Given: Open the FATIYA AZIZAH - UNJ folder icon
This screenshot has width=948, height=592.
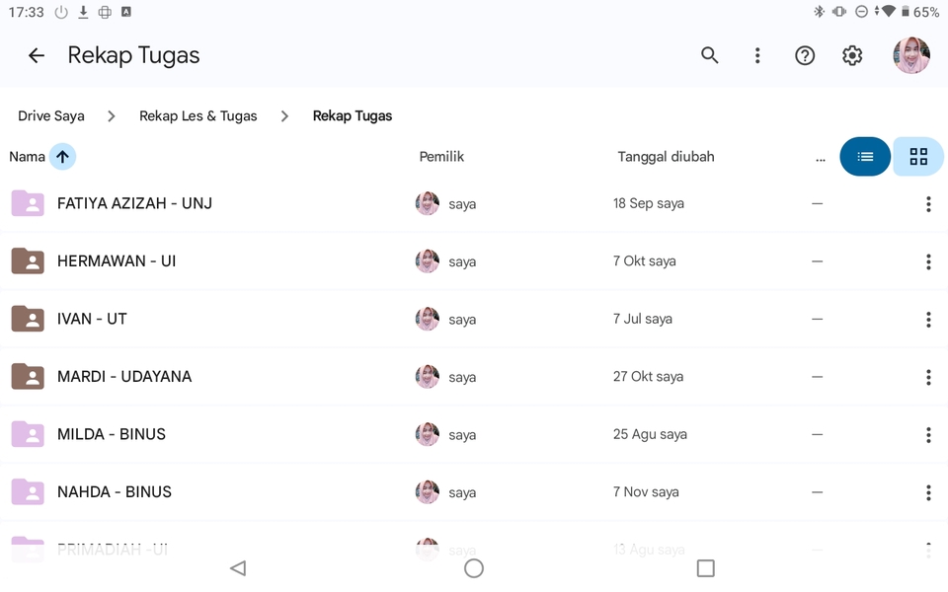Looking at the screenshot, I should [28, 204].
